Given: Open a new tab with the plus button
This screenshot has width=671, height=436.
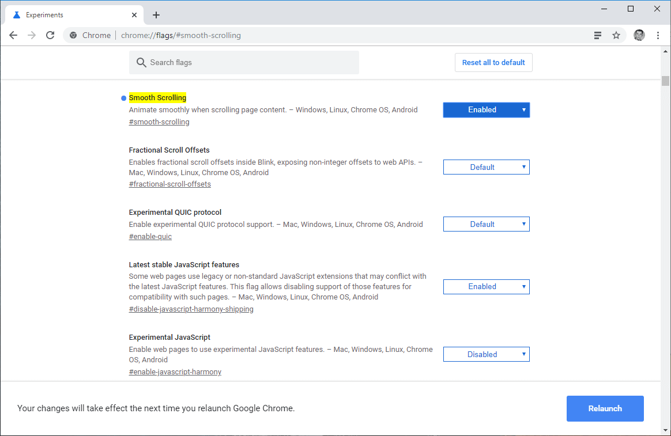Looking at the screenshot, I should [156, 15].
